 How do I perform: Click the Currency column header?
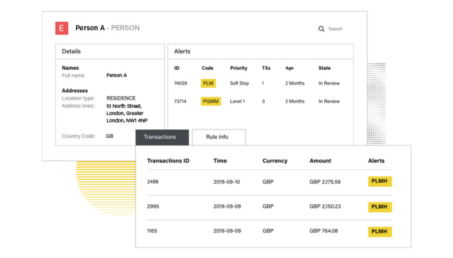[x=275, y=161]
